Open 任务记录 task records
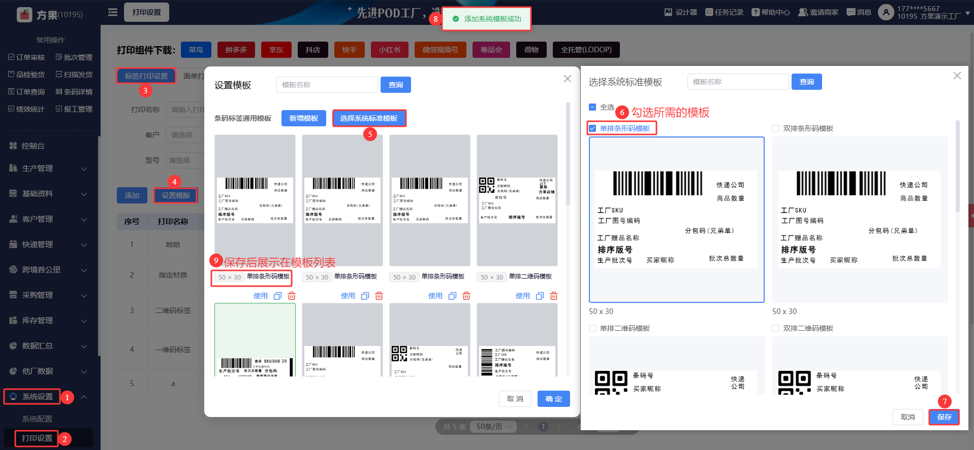The image size is (974, 450). pyautogui.click(x=724, y=12)
